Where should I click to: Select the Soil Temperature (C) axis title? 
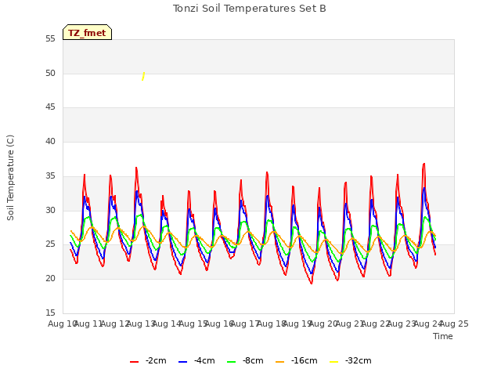point(10,178)
